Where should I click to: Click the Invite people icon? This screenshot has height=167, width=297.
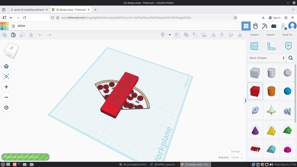click(284, 26)
